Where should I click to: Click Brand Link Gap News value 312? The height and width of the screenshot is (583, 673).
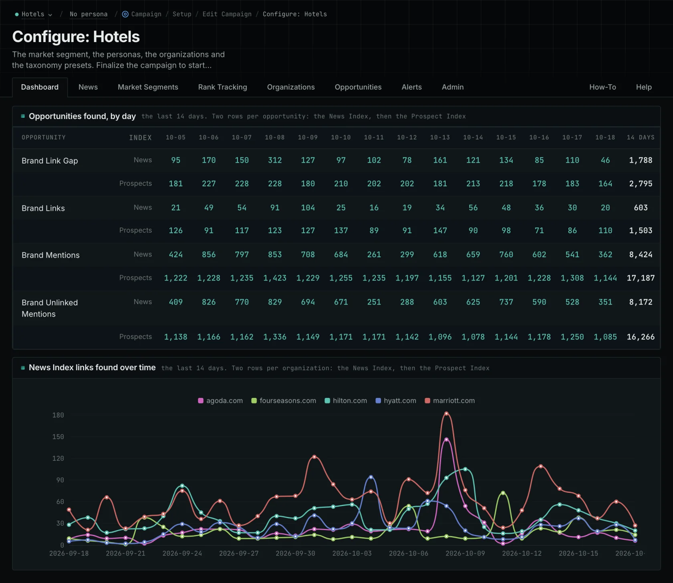[x=275, y=160]
